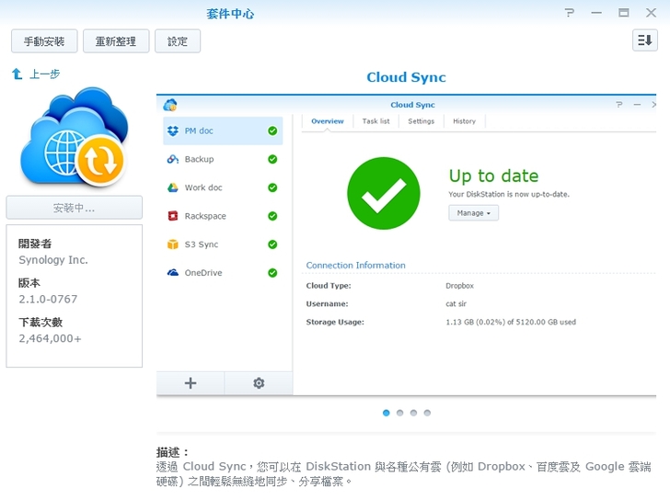
Task: Open the Settings tab
Action: coord(422,121)
